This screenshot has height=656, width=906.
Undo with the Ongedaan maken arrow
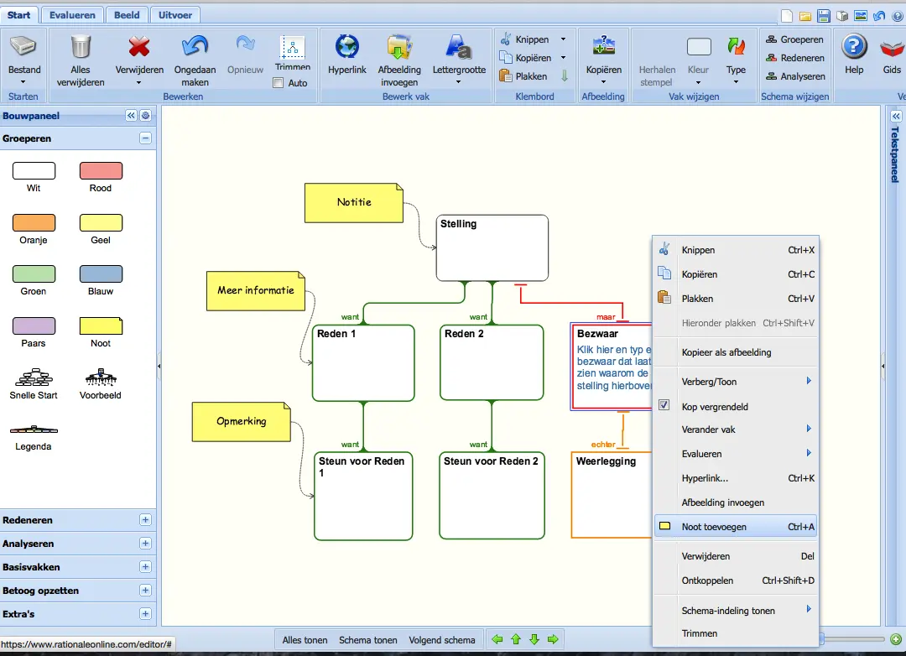point(195,47)
